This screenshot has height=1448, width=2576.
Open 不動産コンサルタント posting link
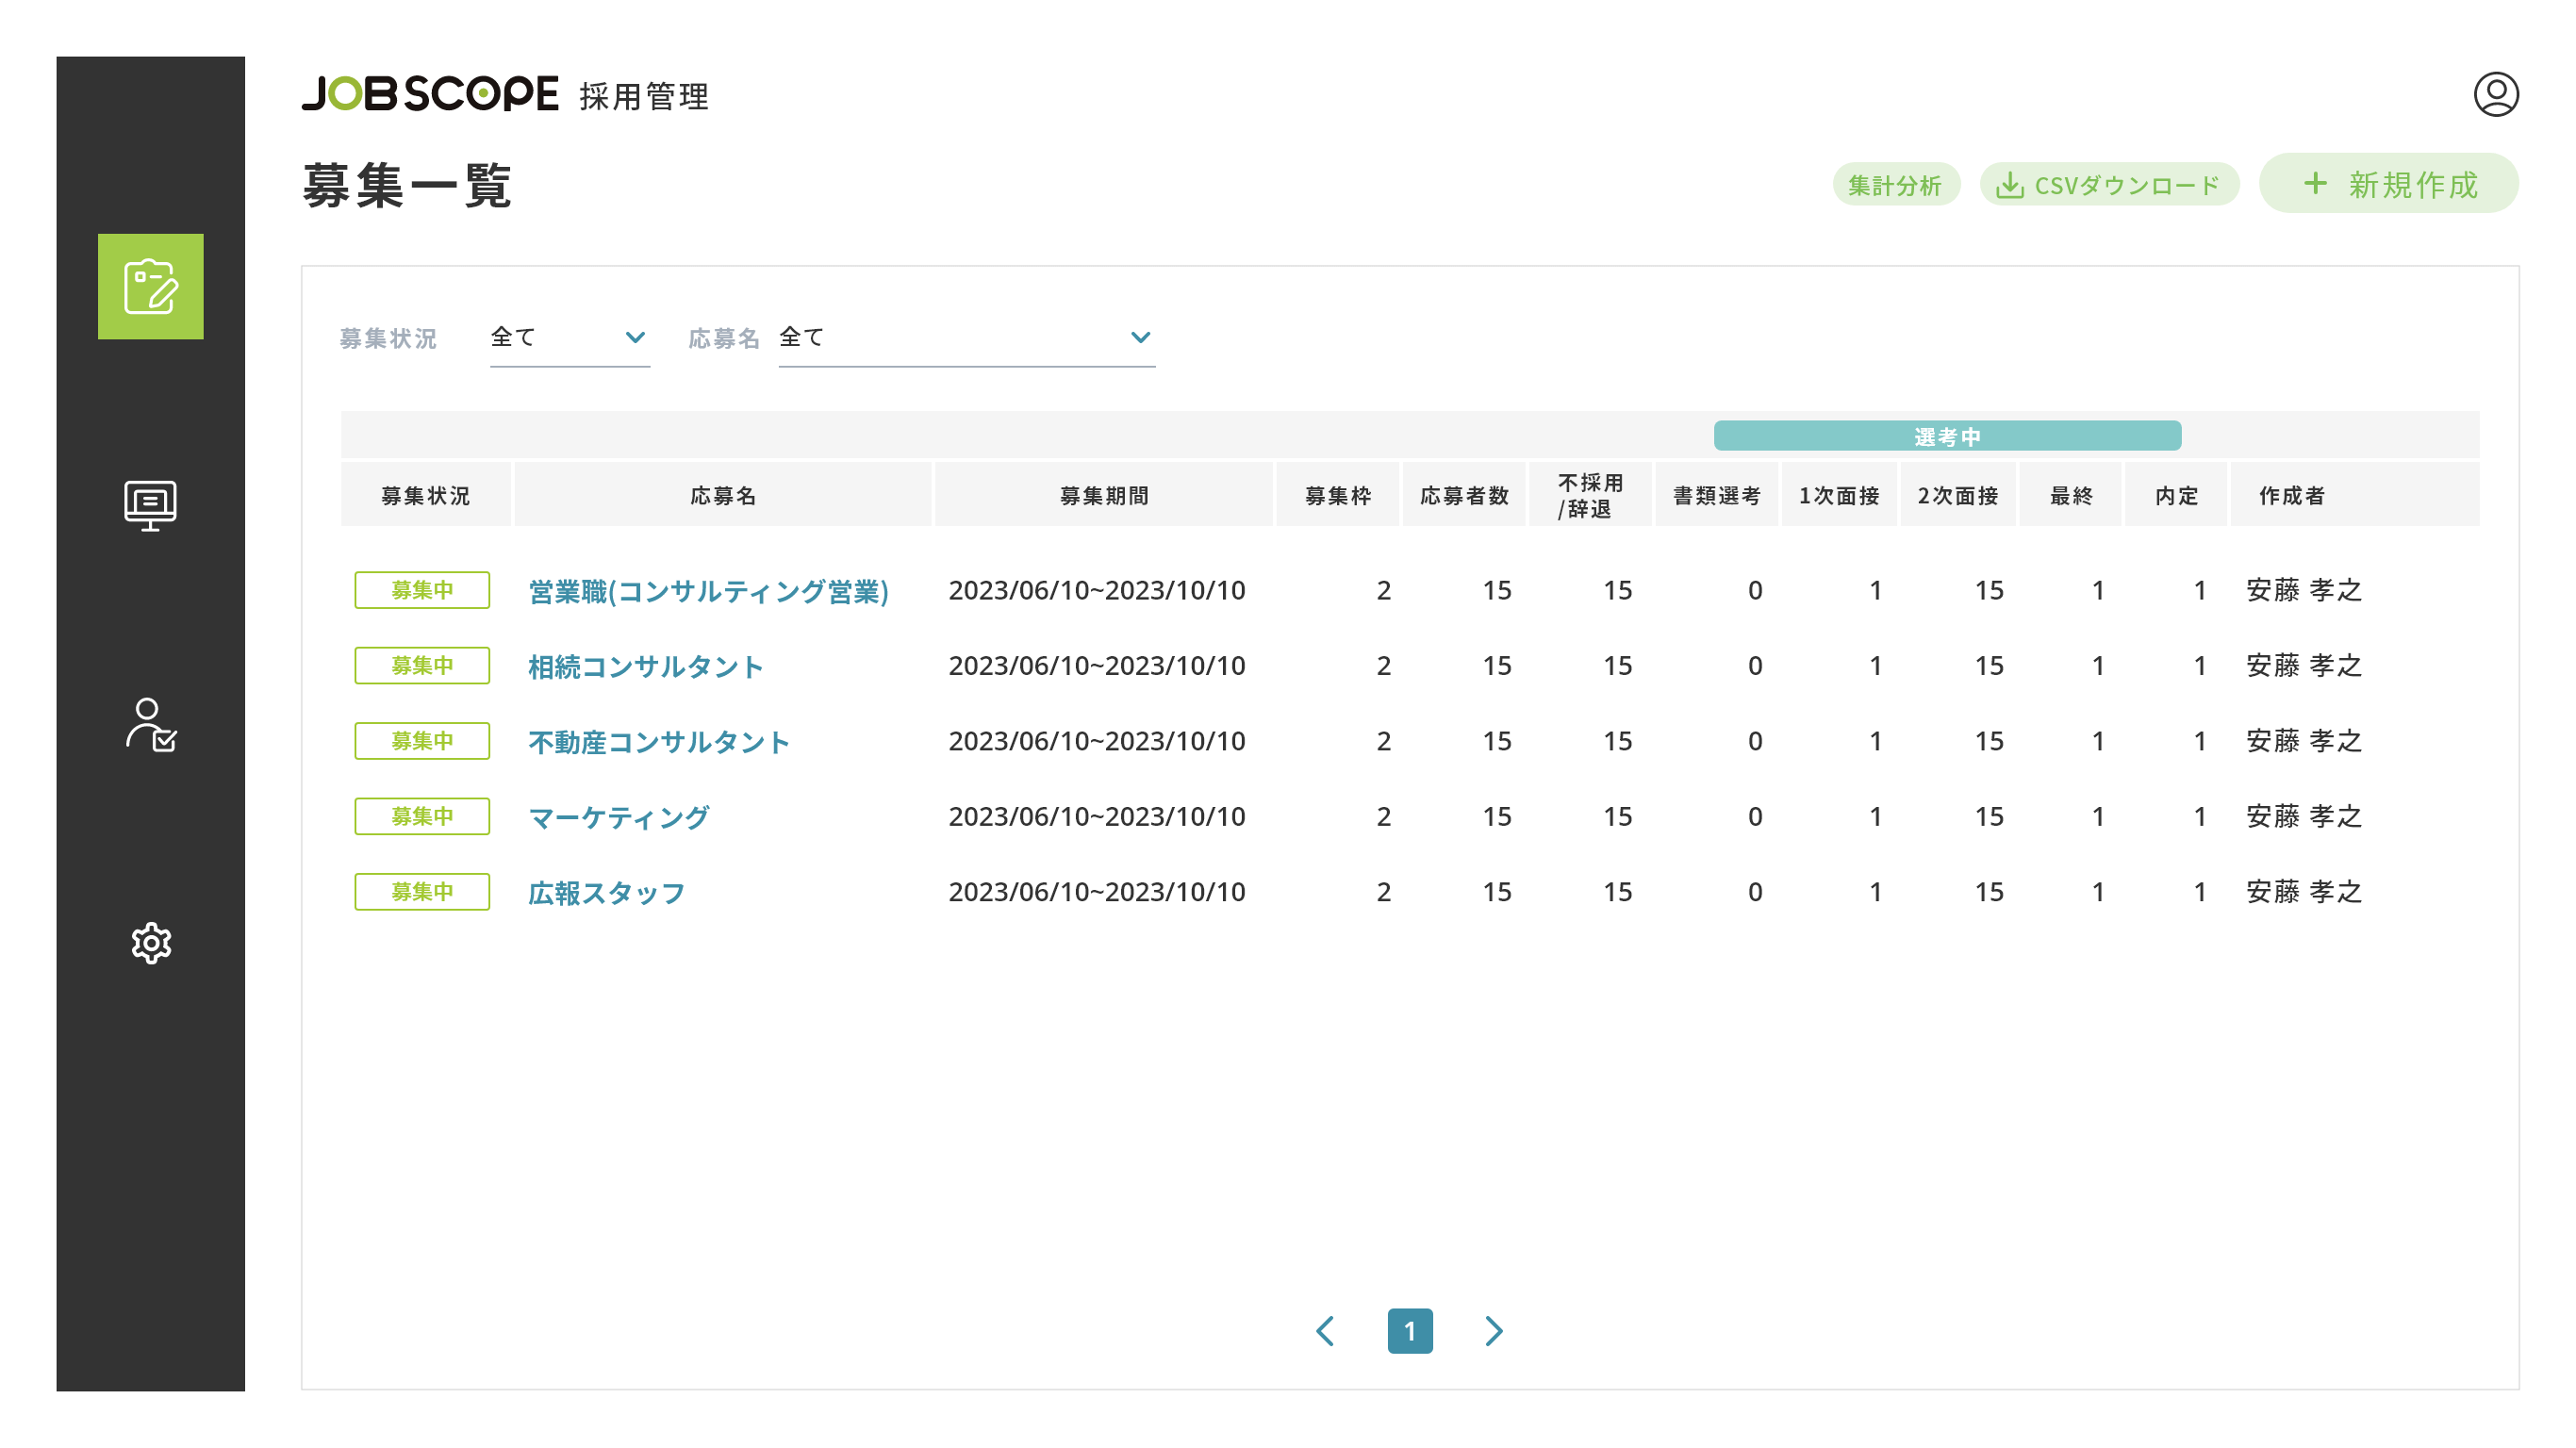pyautogui.click(x=658, y=742)
